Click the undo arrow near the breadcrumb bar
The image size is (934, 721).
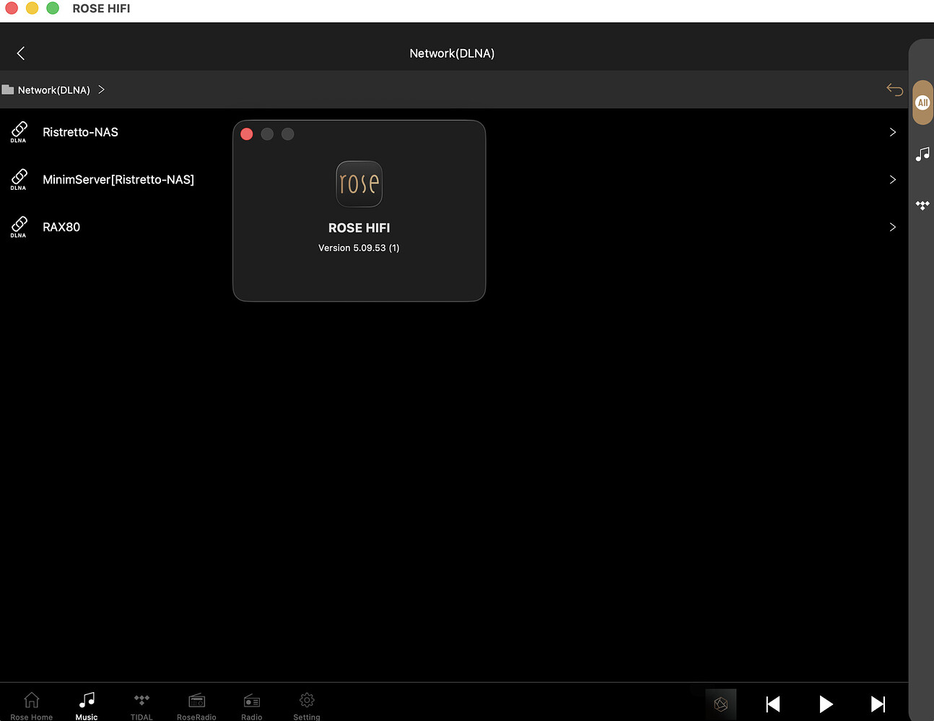(x=894, y=89)
